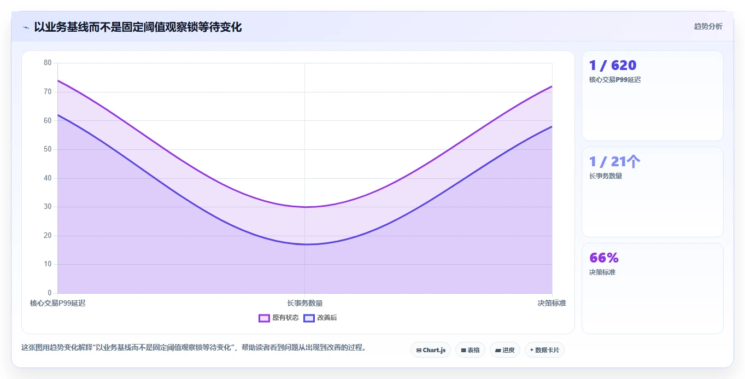
Task: Click the caption text below the chart
Action: (193, 347)
